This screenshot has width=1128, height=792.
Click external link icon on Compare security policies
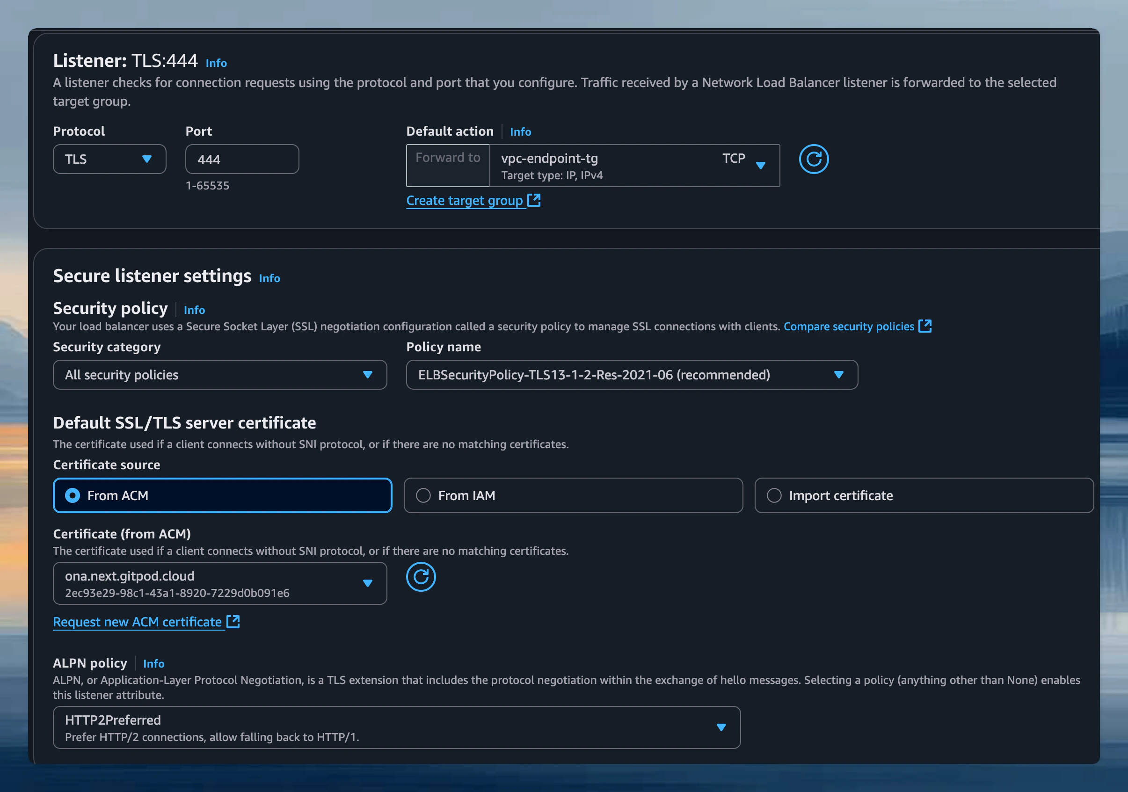click(x=925, y=326)
